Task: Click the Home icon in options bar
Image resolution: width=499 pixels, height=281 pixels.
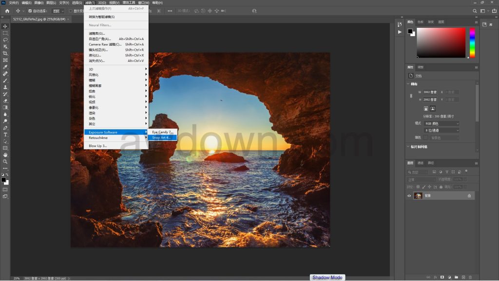Action: pos(7,11)
